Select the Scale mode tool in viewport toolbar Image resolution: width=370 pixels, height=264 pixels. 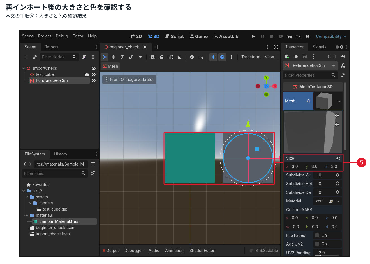coord(131,57)
